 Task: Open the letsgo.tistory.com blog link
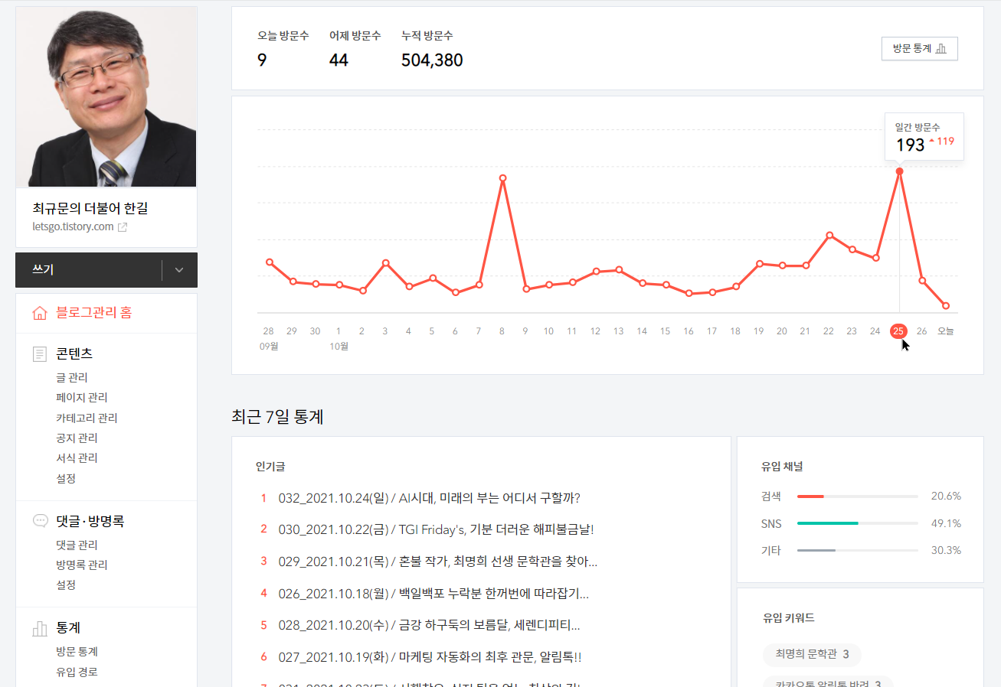pyautogui.click(x=74, y=226)
